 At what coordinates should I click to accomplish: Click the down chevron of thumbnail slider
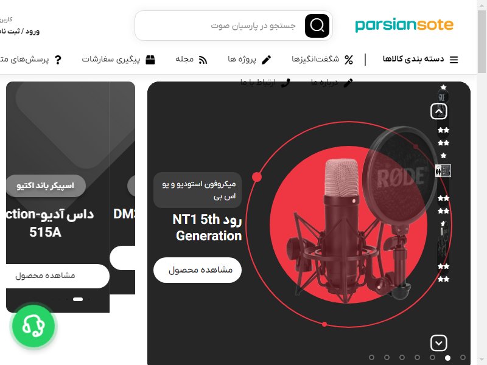click(438, 343)
